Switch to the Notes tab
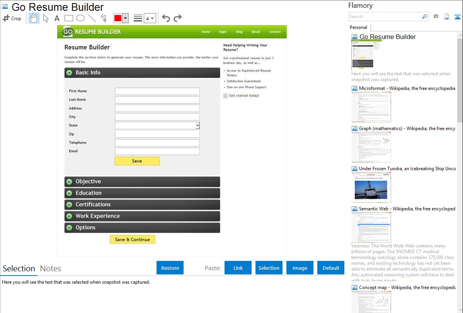 [51, 269]
